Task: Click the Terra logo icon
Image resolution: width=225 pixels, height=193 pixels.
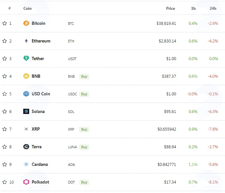Action: 26,147
